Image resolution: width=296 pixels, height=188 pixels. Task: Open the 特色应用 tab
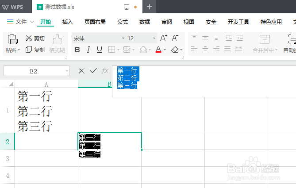271,22
